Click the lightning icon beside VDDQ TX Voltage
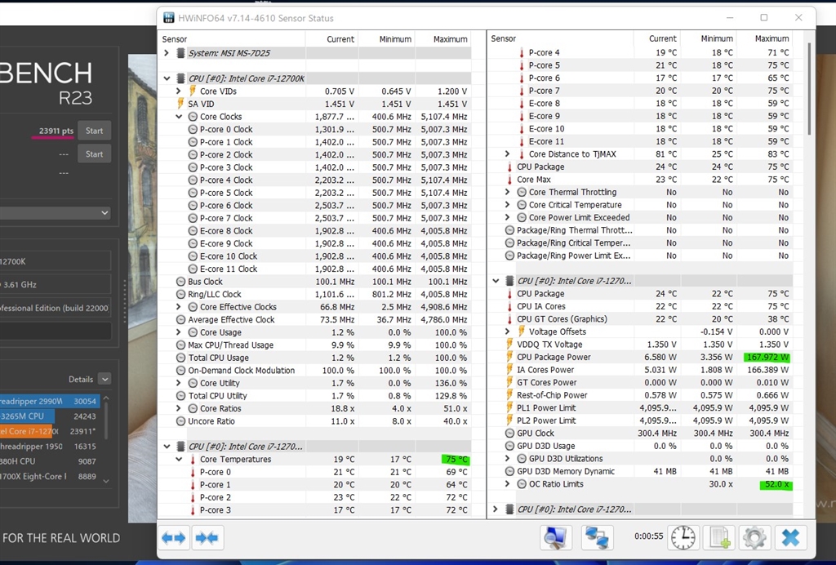836x565 pixels. (x=509, y=345)
